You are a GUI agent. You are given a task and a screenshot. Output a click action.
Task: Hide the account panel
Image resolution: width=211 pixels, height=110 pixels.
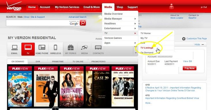[199, 45]
